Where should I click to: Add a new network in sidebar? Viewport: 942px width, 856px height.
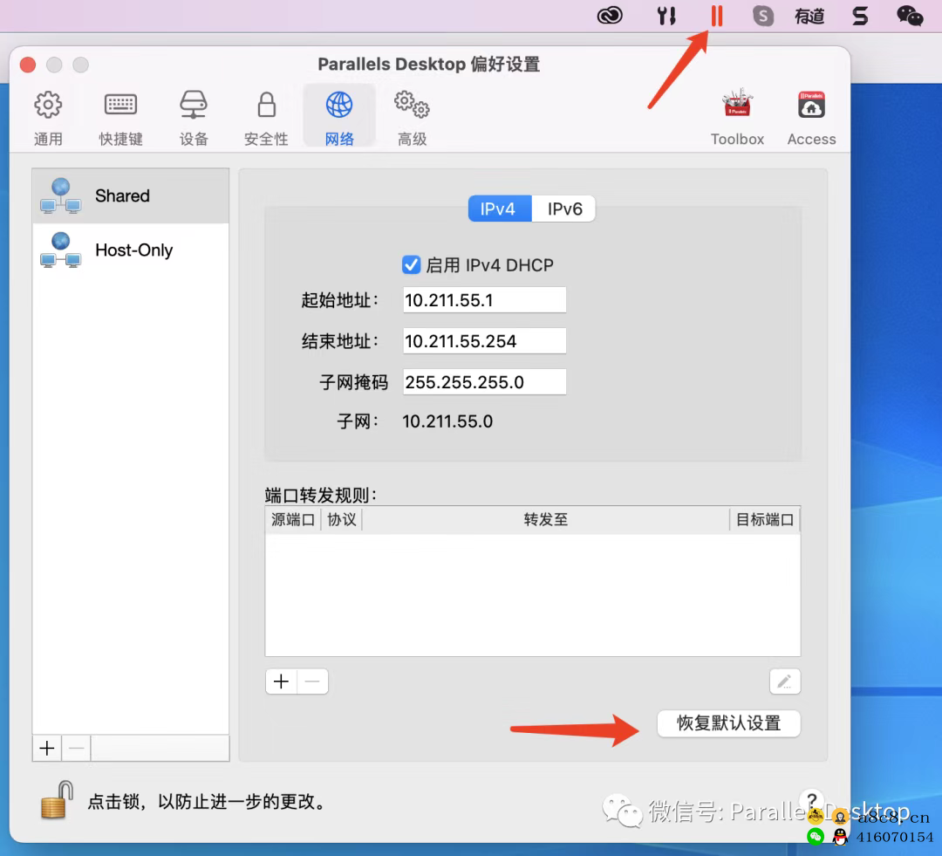pyautogui.click(x=47, y=748)
